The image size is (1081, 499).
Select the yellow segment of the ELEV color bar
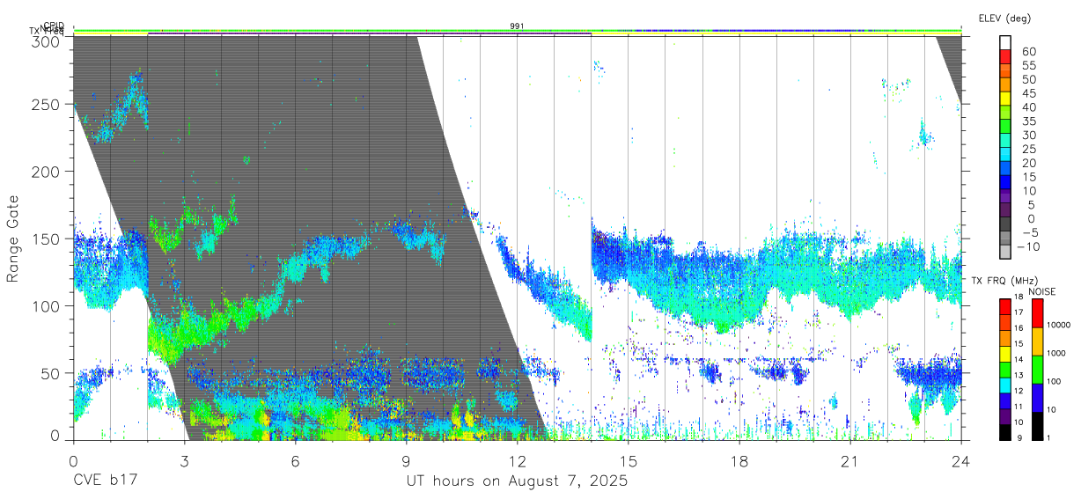click(1005, 99)
